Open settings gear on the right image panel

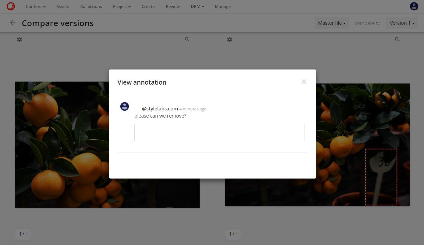point(230,39)
